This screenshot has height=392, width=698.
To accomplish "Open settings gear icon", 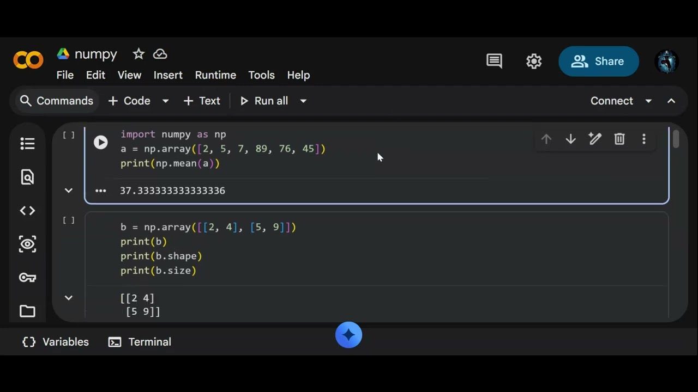I will [534, 61].
